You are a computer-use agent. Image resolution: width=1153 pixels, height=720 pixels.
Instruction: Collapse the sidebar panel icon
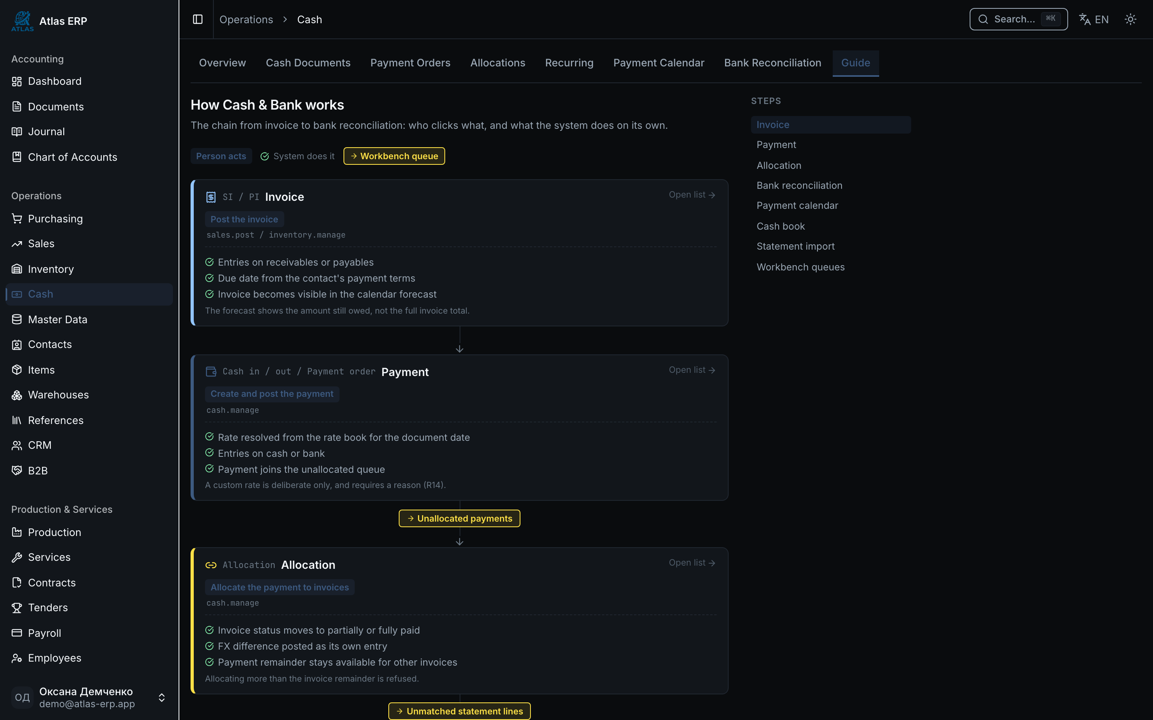pos(198,19)
